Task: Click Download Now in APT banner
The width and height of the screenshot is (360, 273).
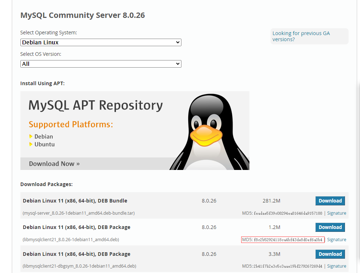Action: point(54,164)
